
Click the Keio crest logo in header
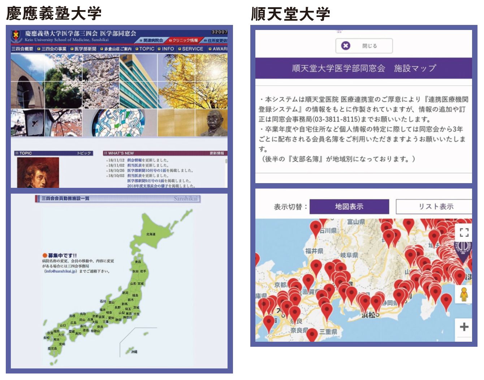(x=16, y=36)
